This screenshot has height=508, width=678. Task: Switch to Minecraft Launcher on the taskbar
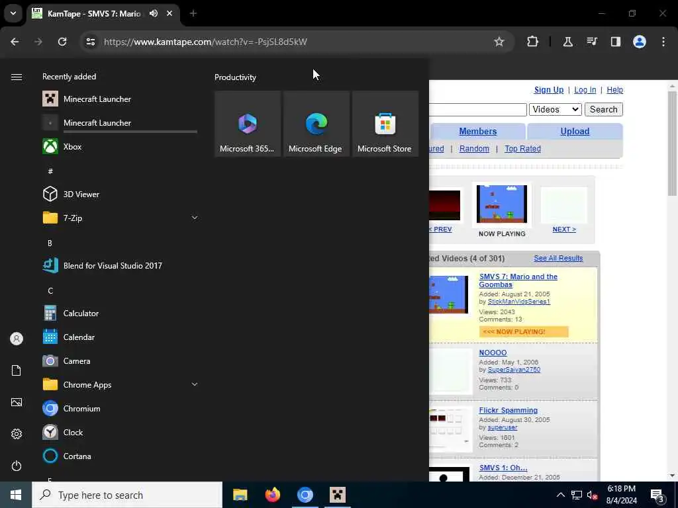point(337,495)
